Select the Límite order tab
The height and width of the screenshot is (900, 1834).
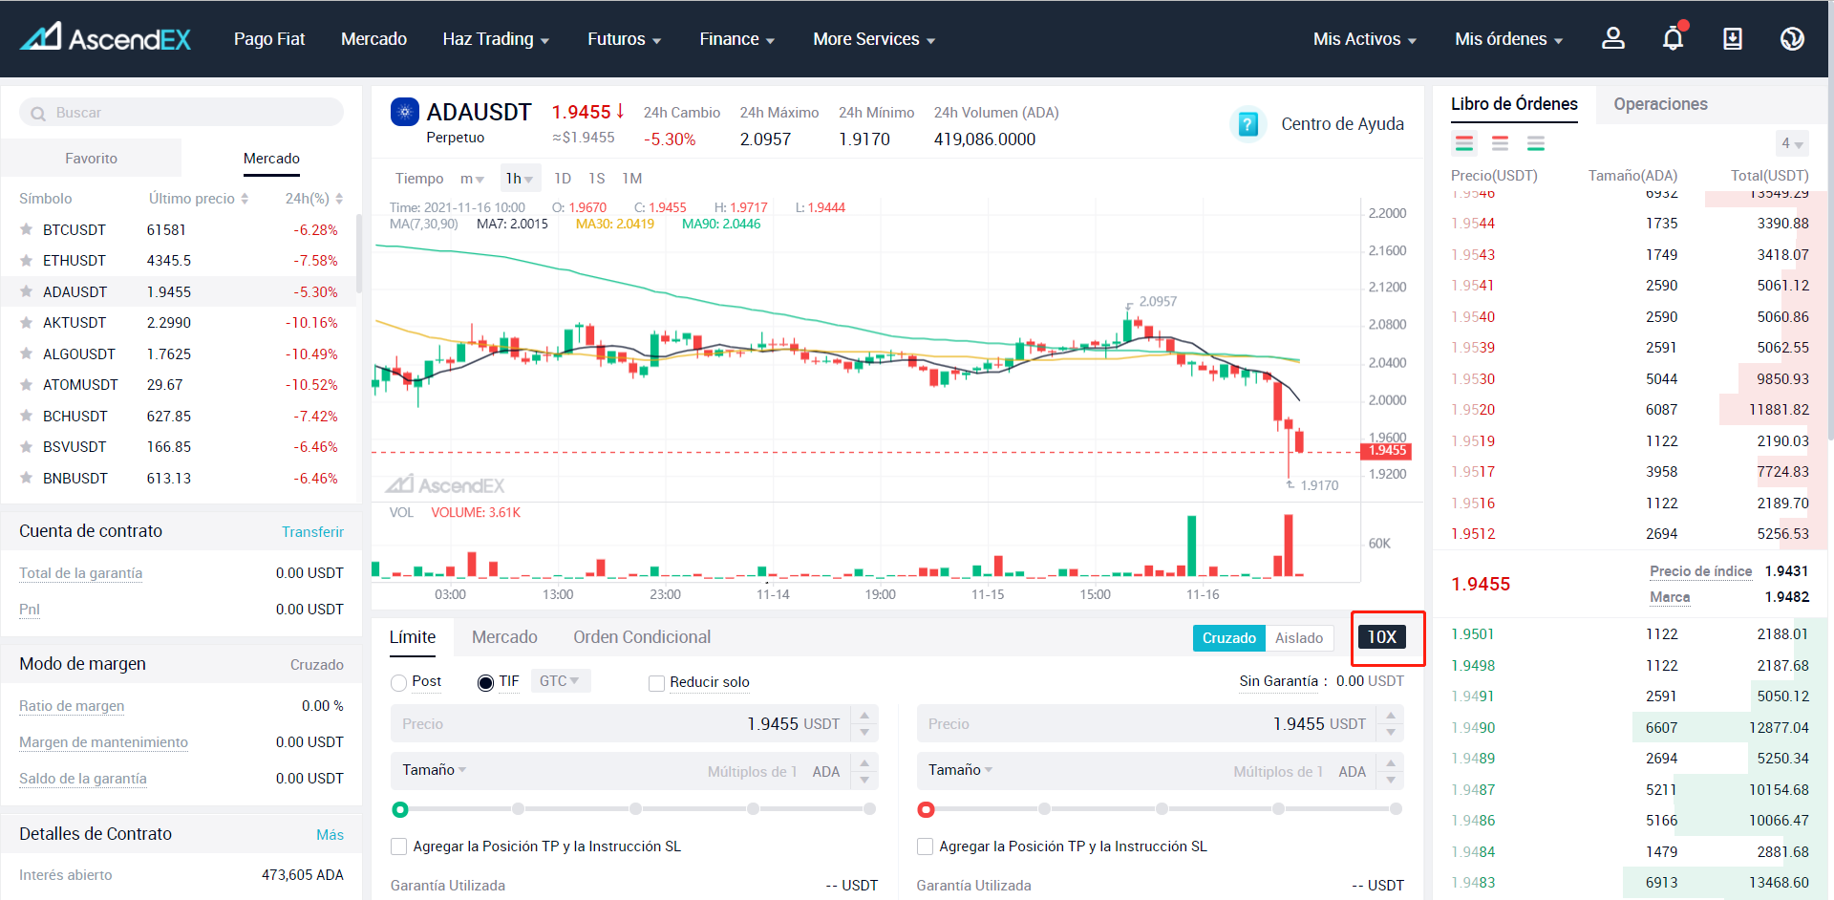pos(413,637)
